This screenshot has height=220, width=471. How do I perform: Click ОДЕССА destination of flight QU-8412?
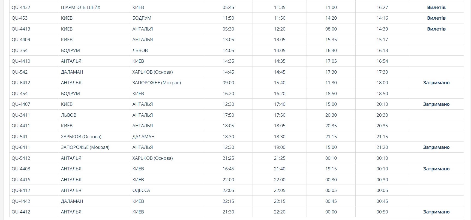141,190
